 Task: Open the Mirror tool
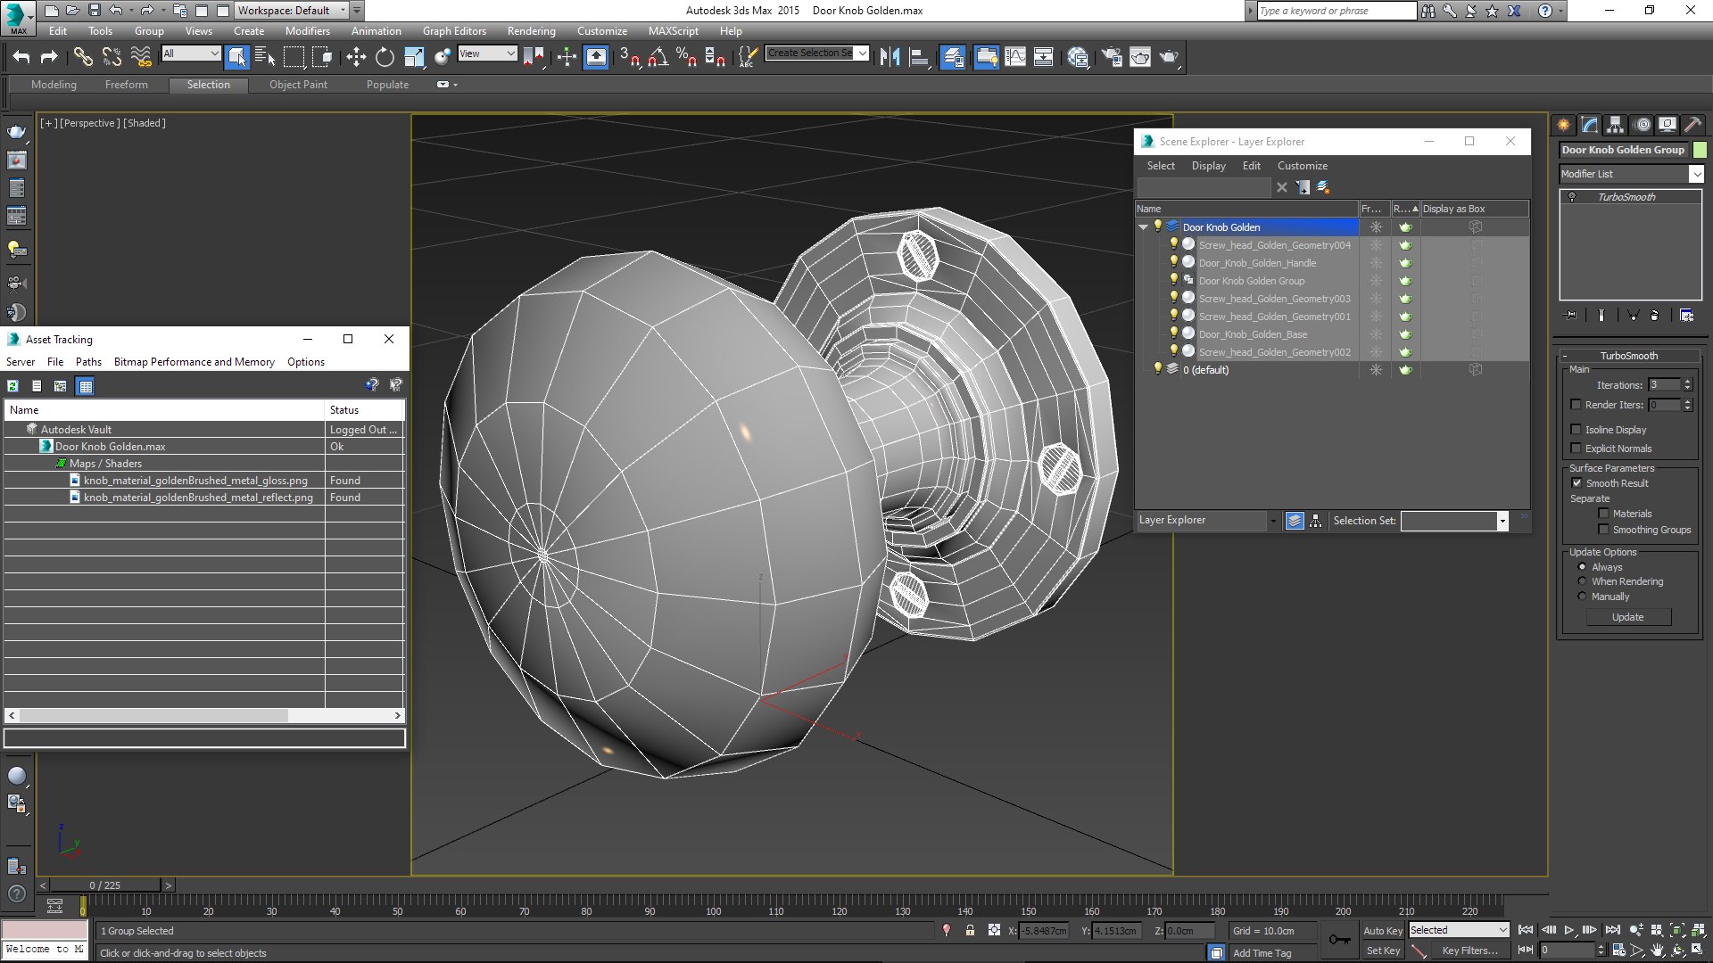pos(890,57)
